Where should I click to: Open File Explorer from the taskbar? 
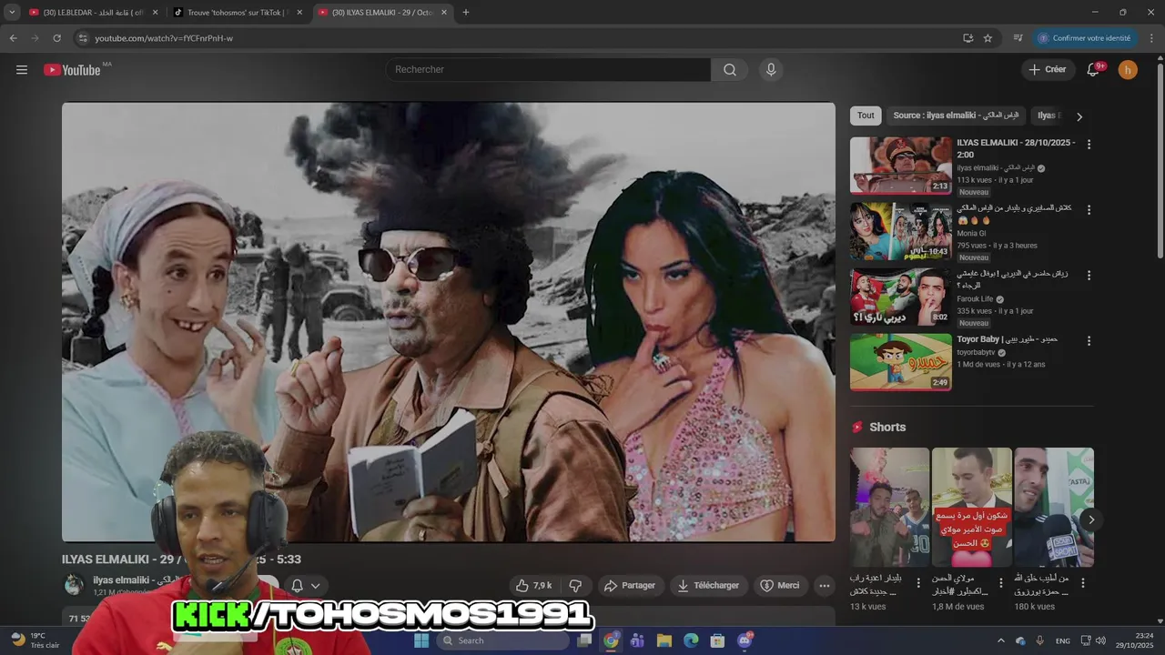pos(664,640)
